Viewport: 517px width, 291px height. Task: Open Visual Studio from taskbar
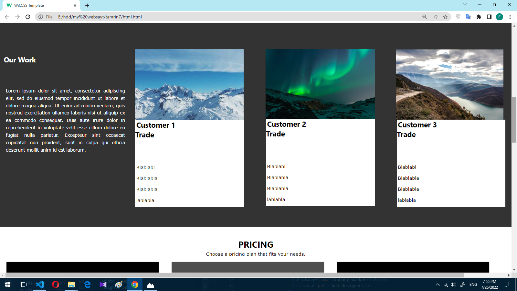(x=103, y=285)
